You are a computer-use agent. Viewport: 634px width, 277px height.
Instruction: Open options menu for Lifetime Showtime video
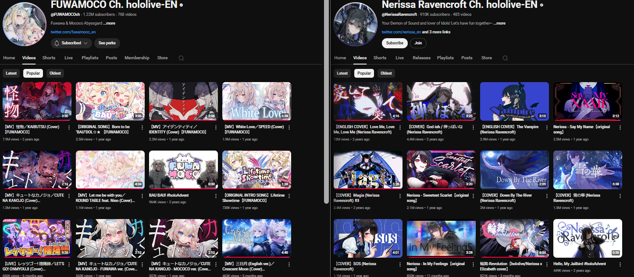pyautogui.click(x=289, y=196)
